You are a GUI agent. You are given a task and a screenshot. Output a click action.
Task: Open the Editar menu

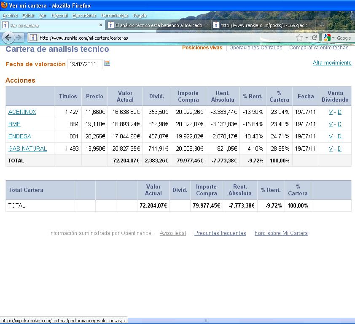coord(28,15)
